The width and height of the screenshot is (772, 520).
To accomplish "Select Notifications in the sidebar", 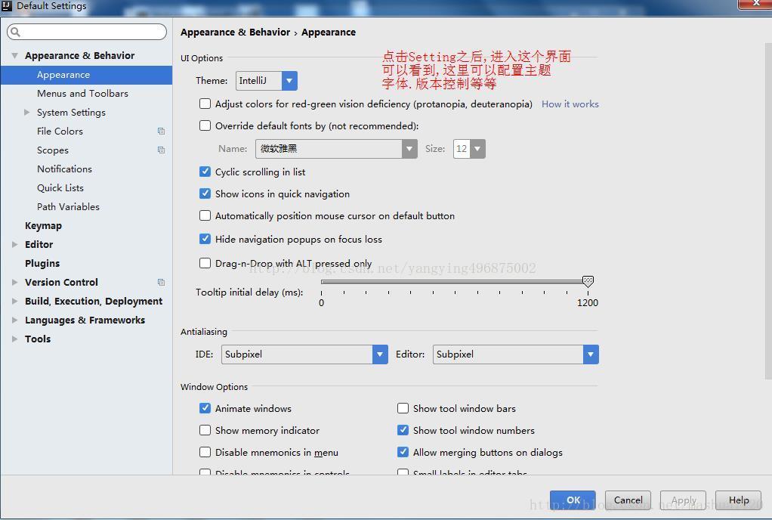I will tap(64, 169).
